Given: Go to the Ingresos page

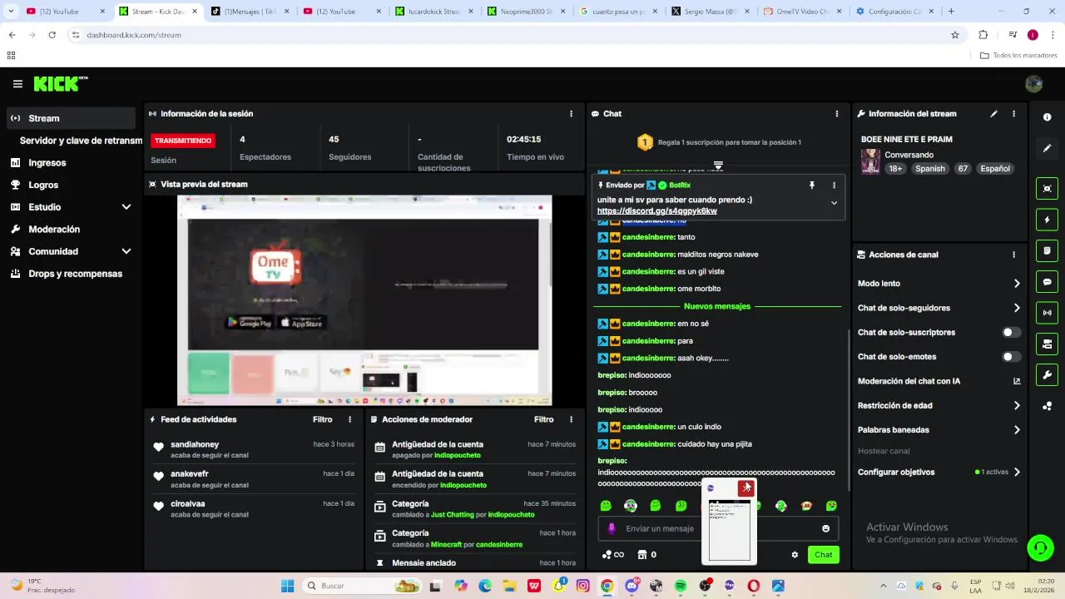Looking at the screenshot, I should pyautogui.click(x=71, y=163).
